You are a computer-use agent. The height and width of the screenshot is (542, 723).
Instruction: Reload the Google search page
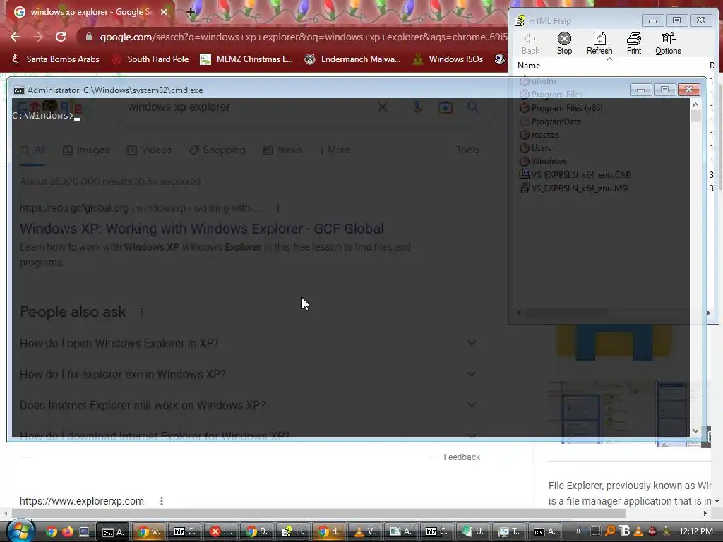tap(61, 37)
